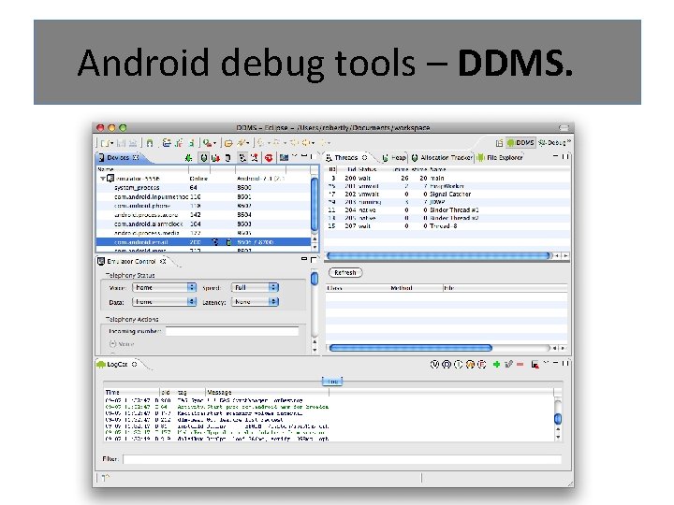674x505 pixels.
Task: Minimize the Emulator Control panel
Action: tap(304, 259)
